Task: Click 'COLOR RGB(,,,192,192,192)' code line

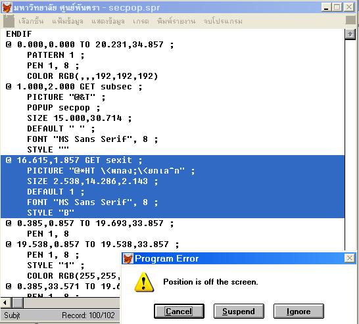Action: (93, 76)
